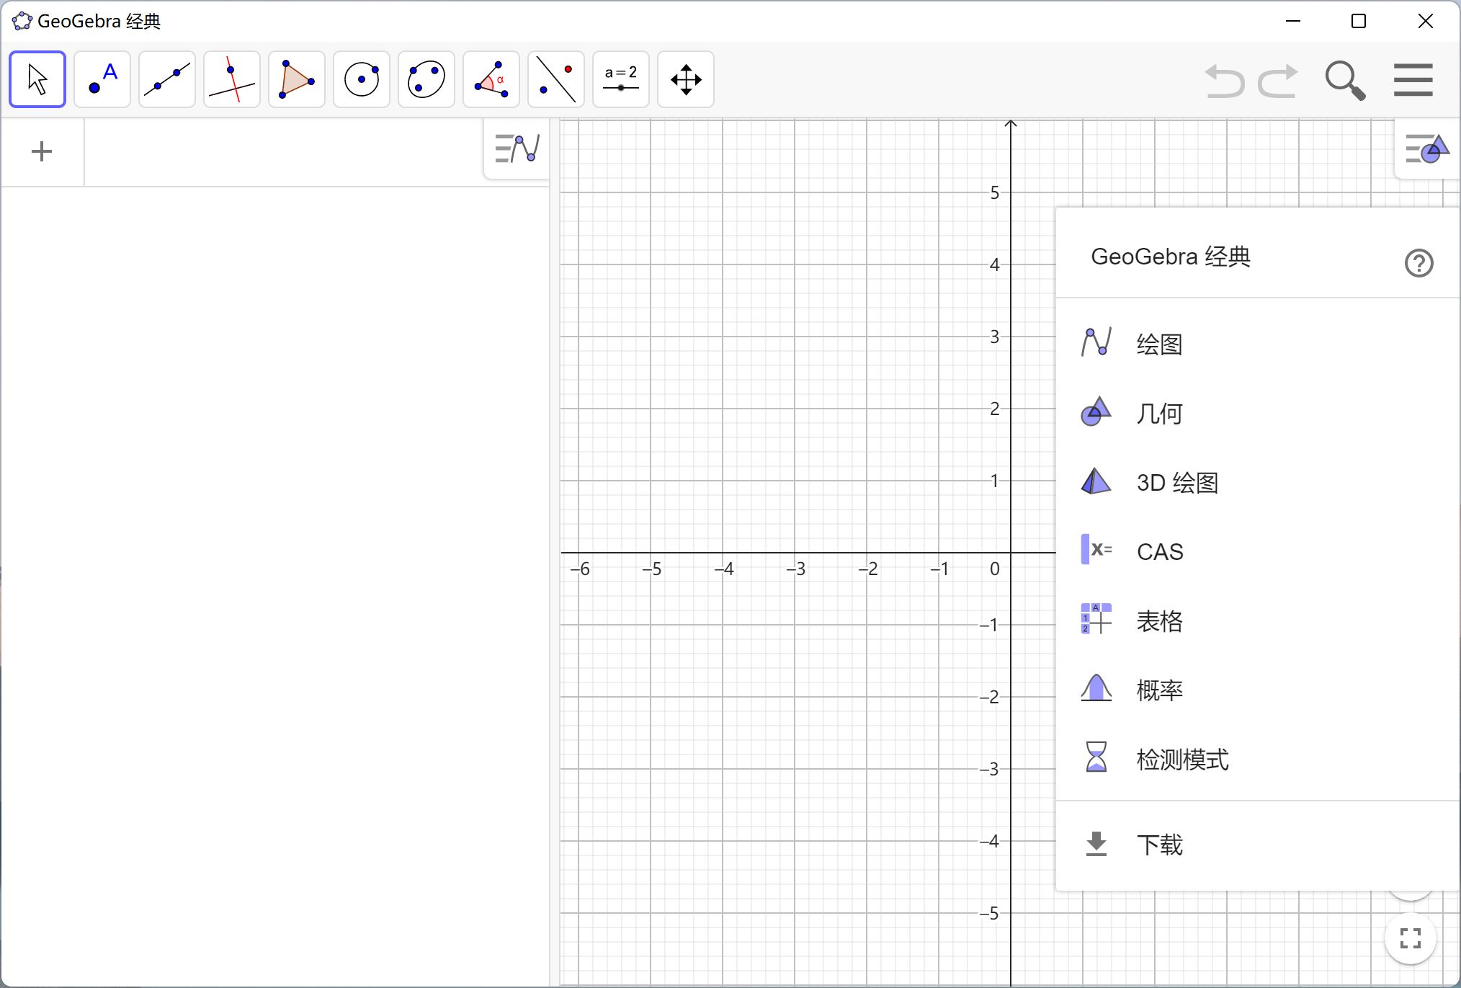Screen dimensions: 1461x988
Task: Select the Point tool
Action: click(102, 79)
